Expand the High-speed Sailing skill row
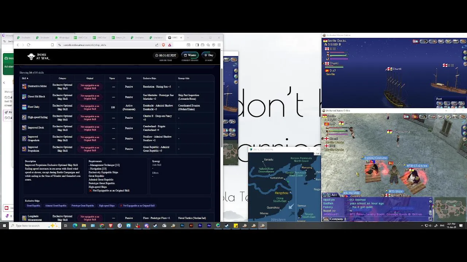 [x=117, y=118]
